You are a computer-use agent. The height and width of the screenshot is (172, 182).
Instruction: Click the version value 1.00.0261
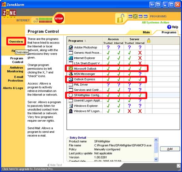click(x=101, y=157)
